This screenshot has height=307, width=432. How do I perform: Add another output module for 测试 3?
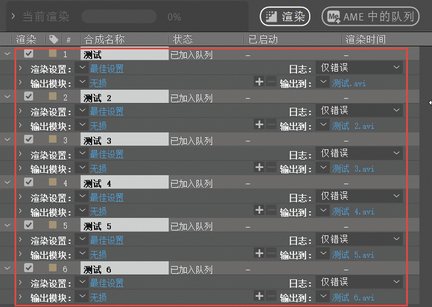coord(259,167)
